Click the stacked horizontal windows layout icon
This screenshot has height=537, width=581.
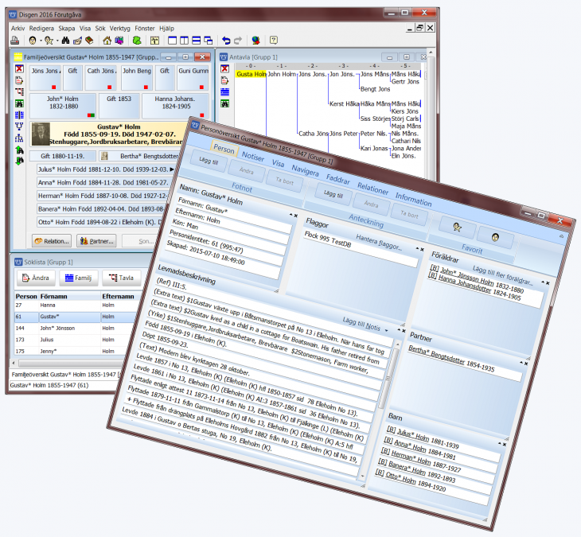tap(196, 41)
